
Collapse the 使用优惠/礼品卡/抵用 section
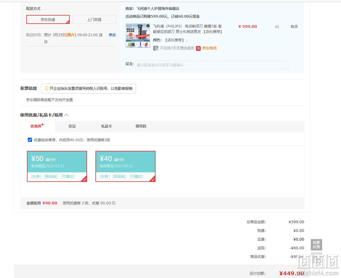click(66, 115)
